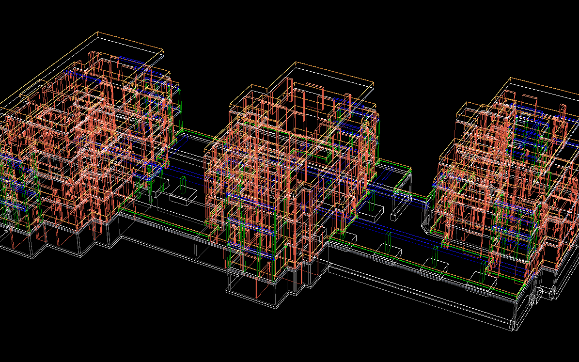Image resolution: width=579 pixels, height=362 pixels.
Task: Click the right building's lower facade wireframe
Action: pos(485,228)
